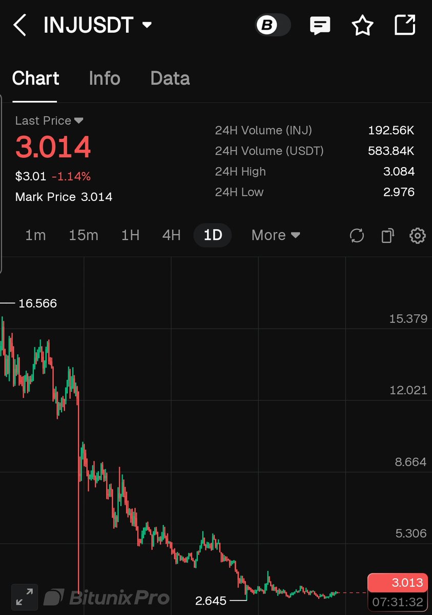Tap the 2.645 low price marker

pos(211,600)
